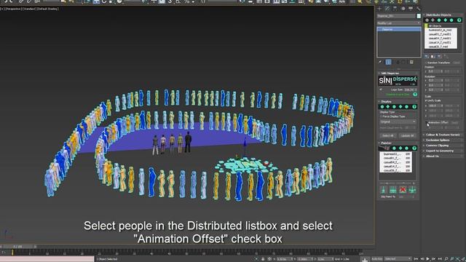Viewport: 466px width, 262px height.
Task: Click the red X painter button
Action: pos(403,189)
